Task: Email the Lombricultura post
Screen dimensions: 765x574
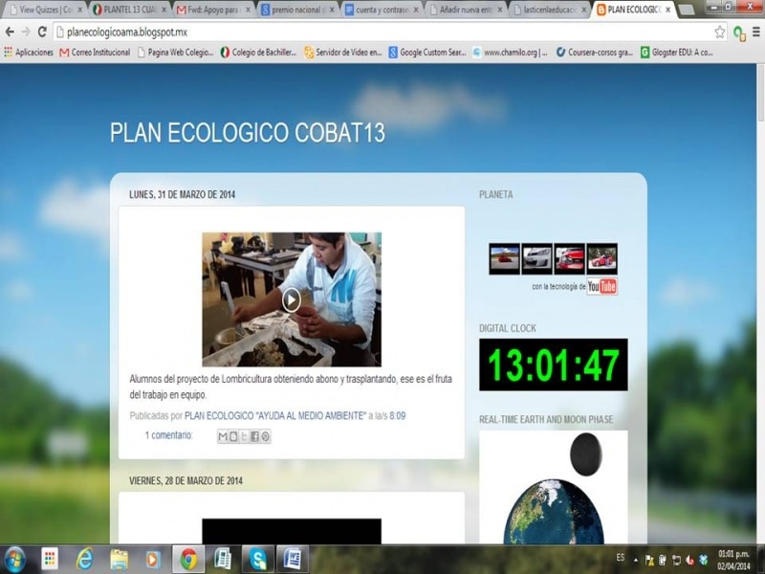Action: coord(222,435)
